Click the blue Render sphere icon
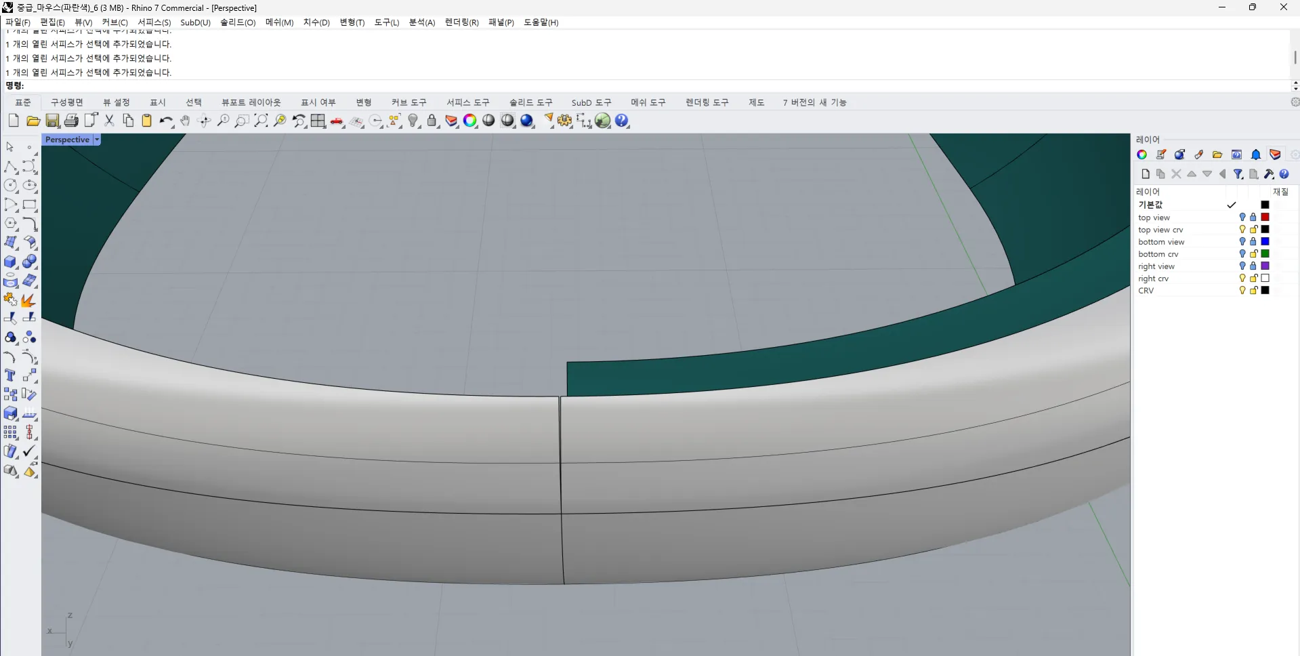The height and width of the screenshot is (656, 1300). coord(527,121)
